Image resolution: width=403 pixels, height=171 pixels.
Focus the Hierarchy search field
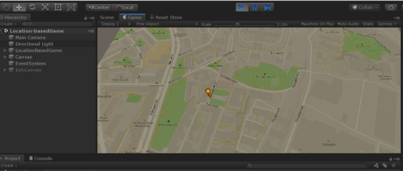(57, 24)
